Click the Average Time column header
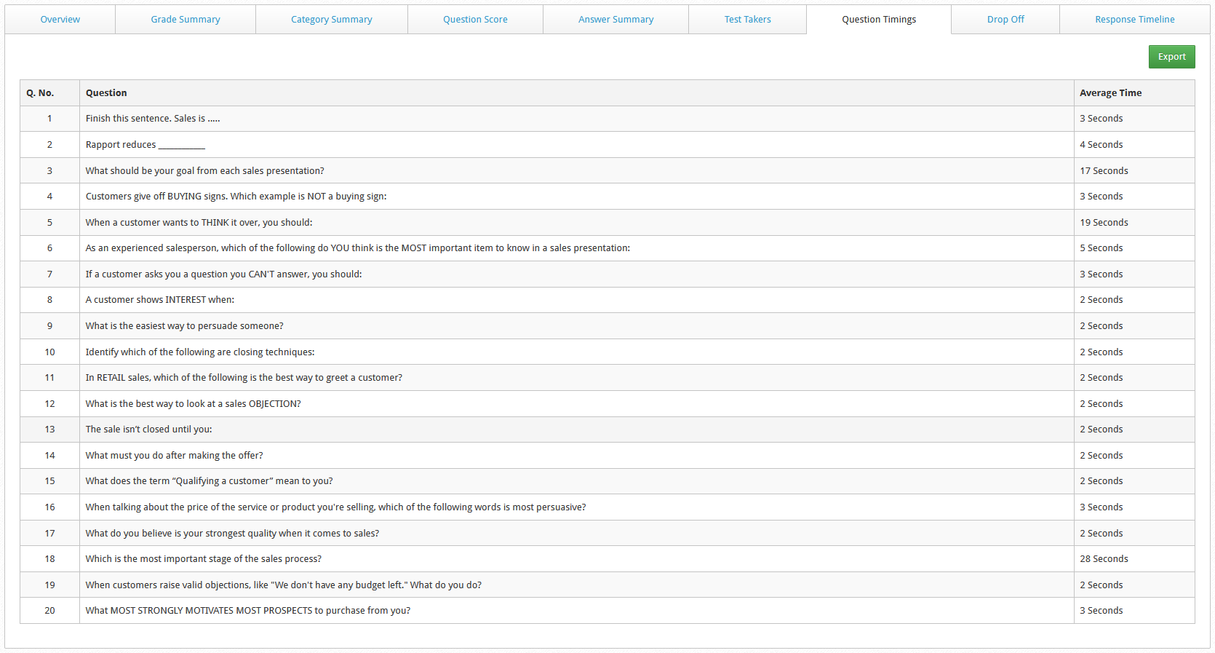Screen dimensions: 1215x653 click(1110, 93)
